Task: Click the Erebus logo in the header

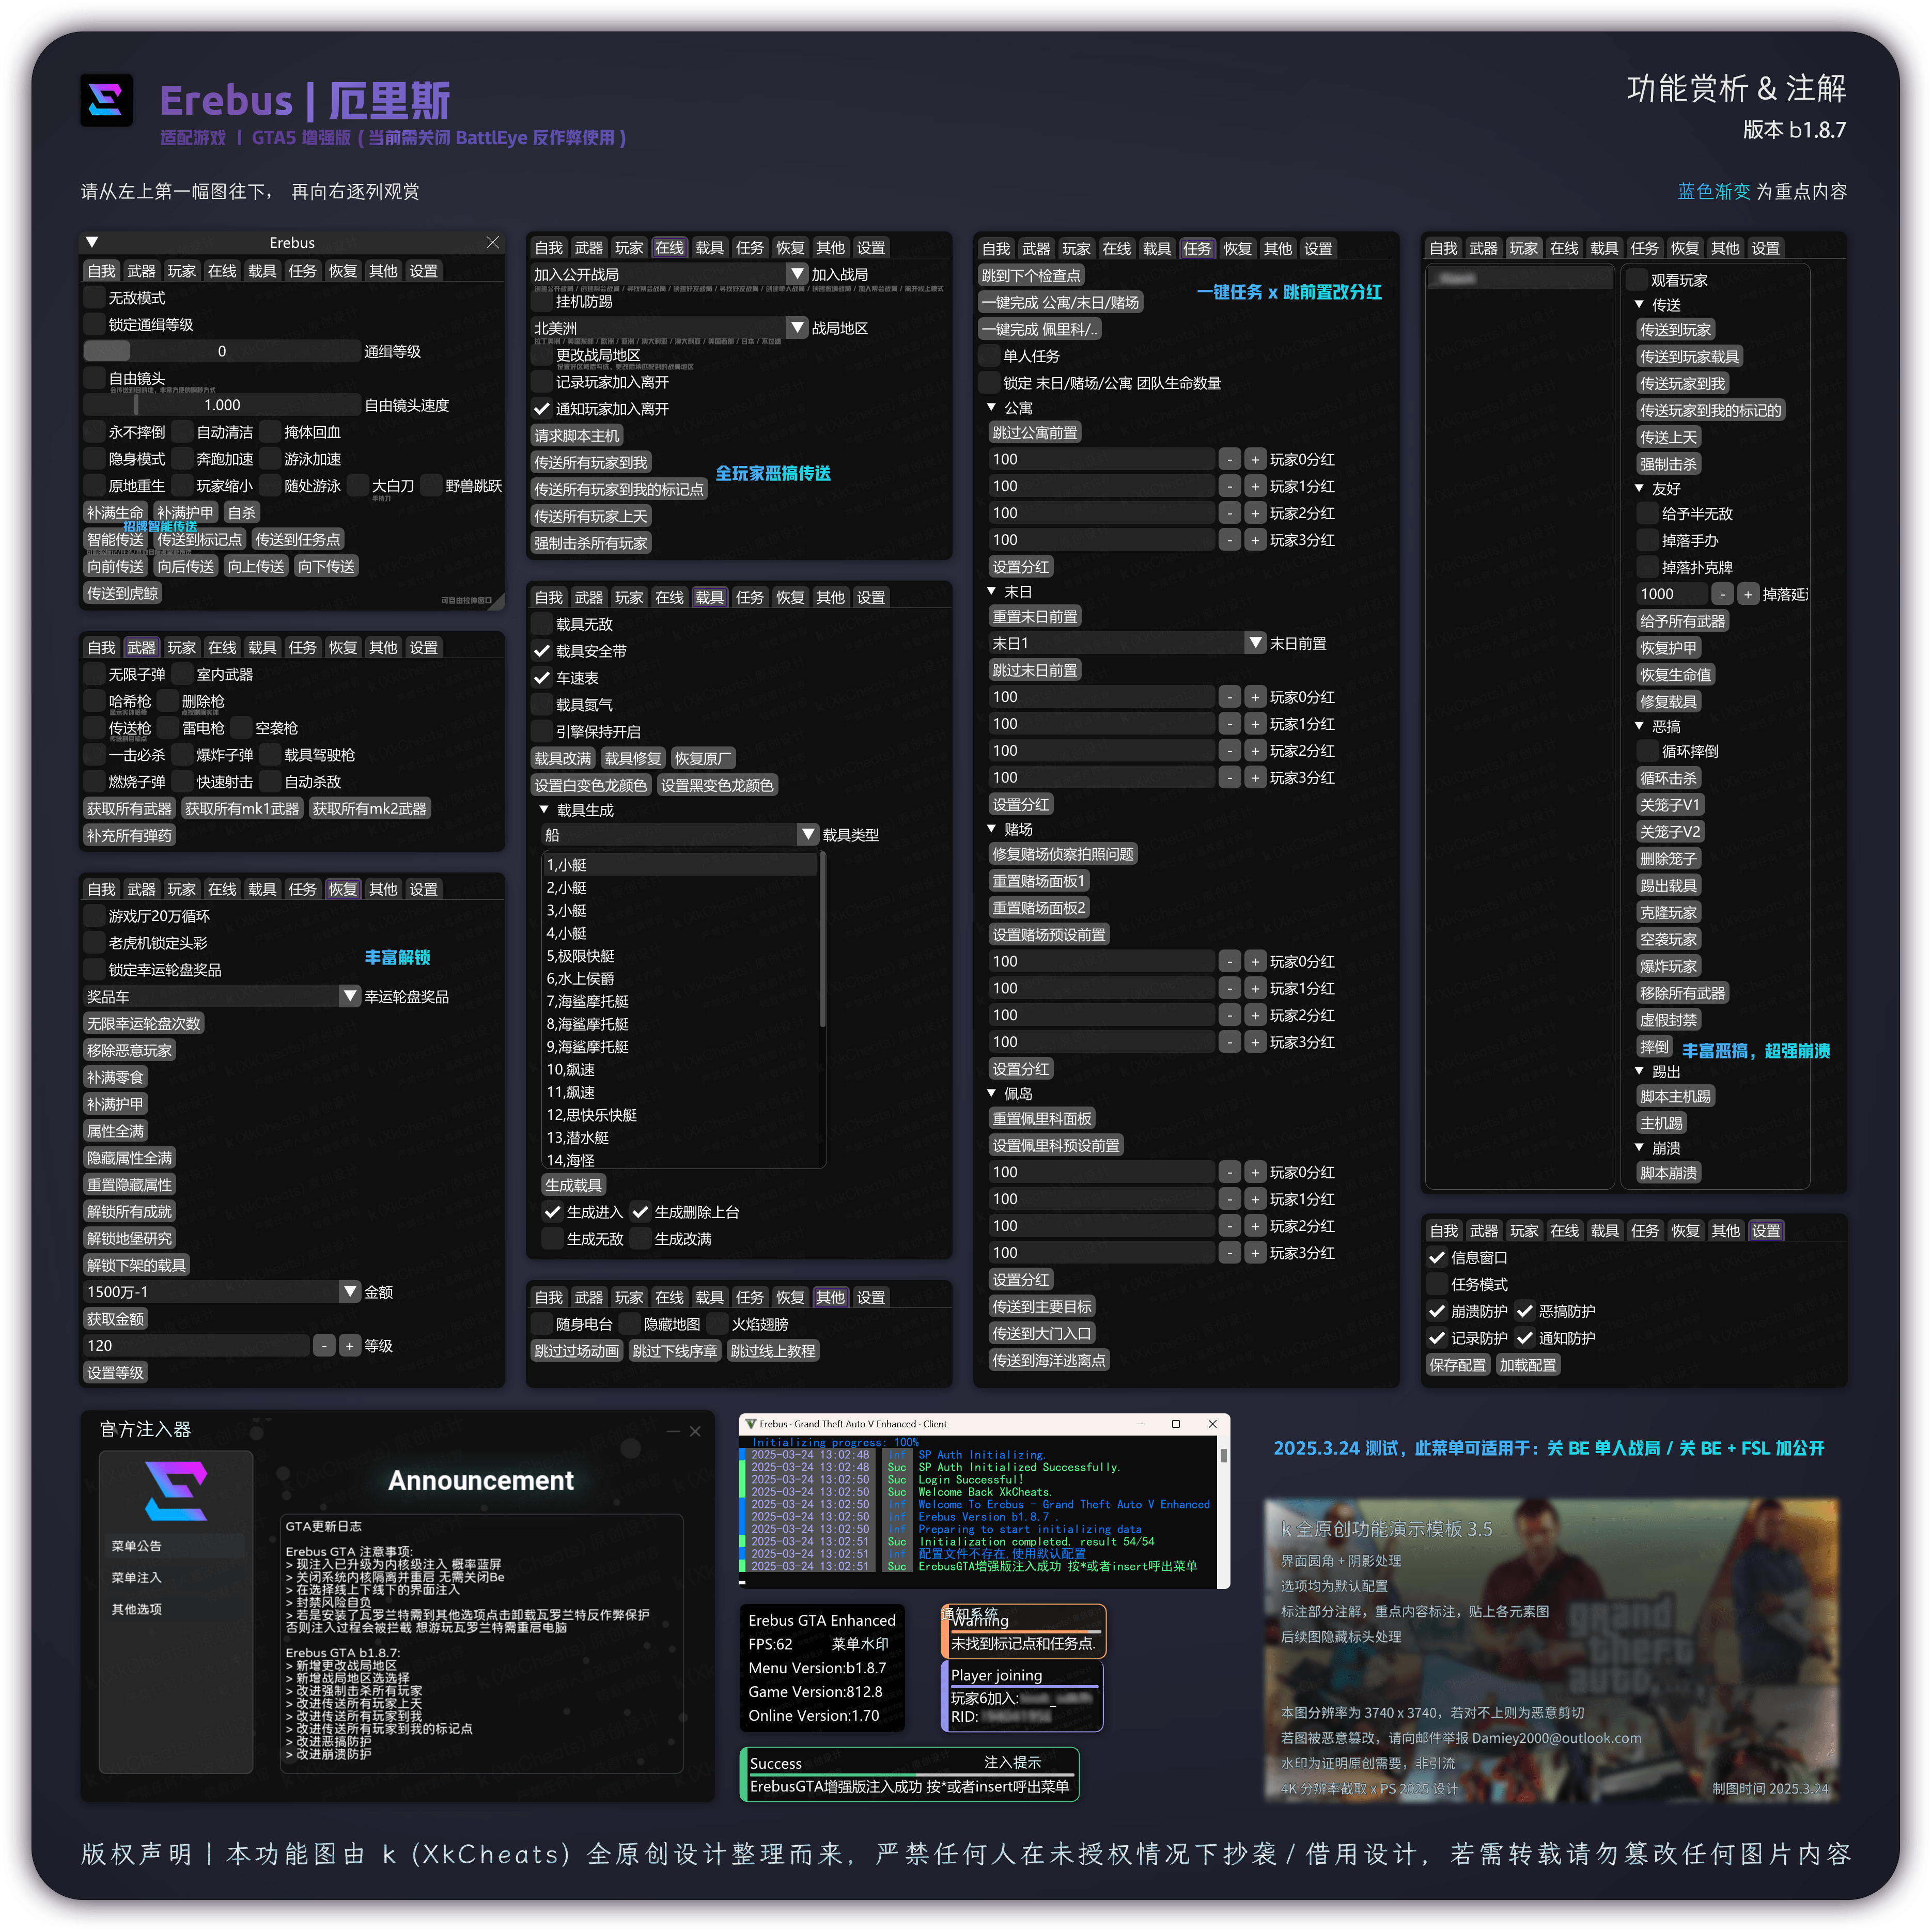Action: (106, 100)
